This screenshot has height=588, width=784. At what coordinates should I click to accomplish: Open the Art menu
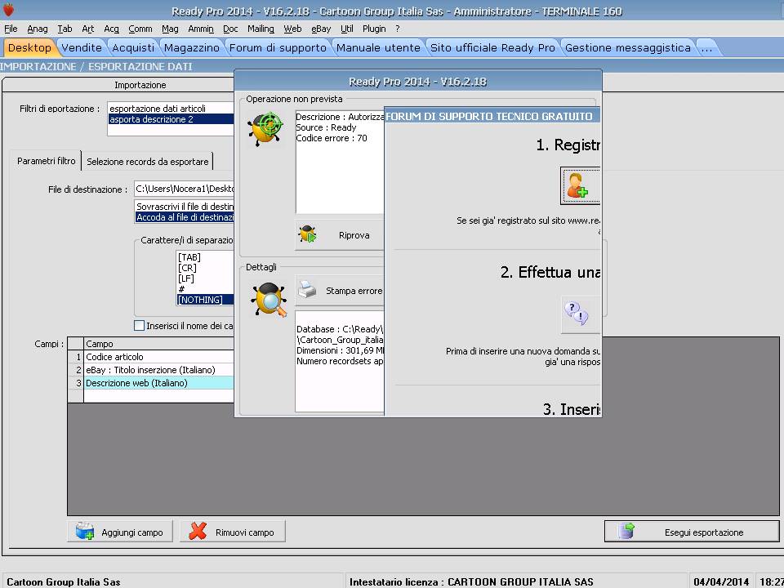(88, 29)
